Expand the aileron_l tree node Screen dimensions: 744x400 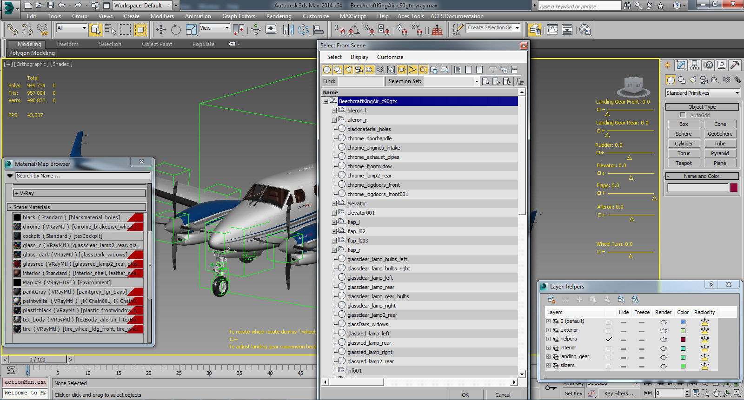[x=334, y=111]
